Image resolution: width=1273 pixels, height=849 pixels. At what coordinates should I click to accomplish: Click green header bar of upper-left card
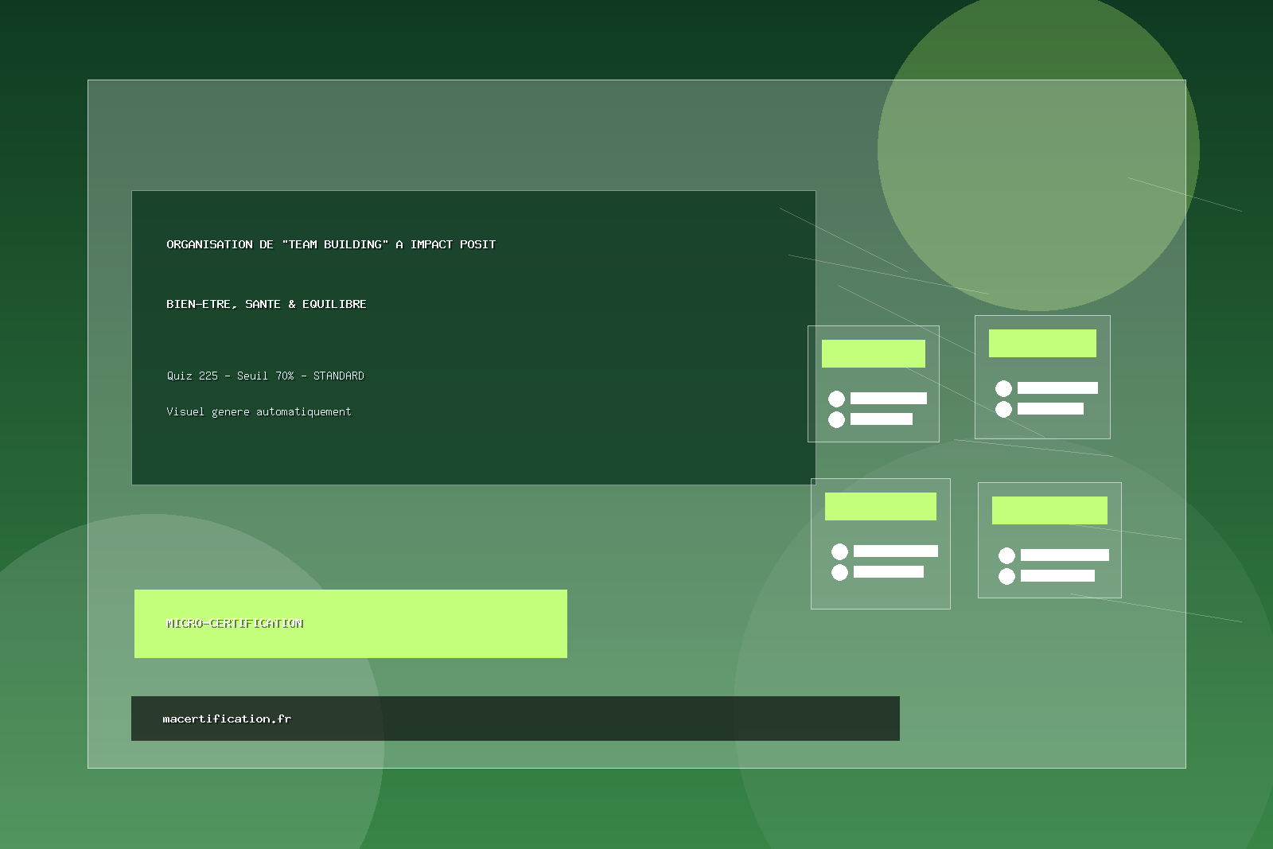[x=873, y=353]
